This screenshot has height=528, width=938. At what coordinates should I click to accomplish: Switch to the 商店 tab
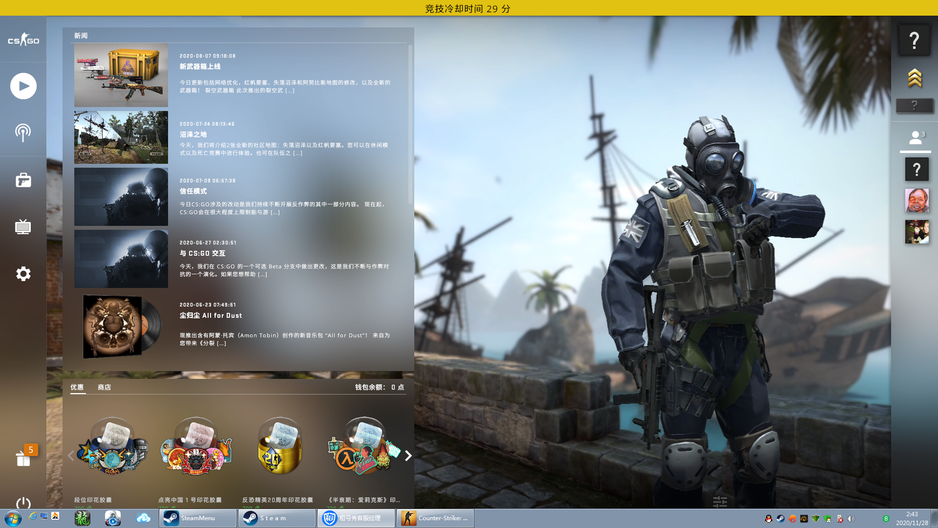coord(104,387)
